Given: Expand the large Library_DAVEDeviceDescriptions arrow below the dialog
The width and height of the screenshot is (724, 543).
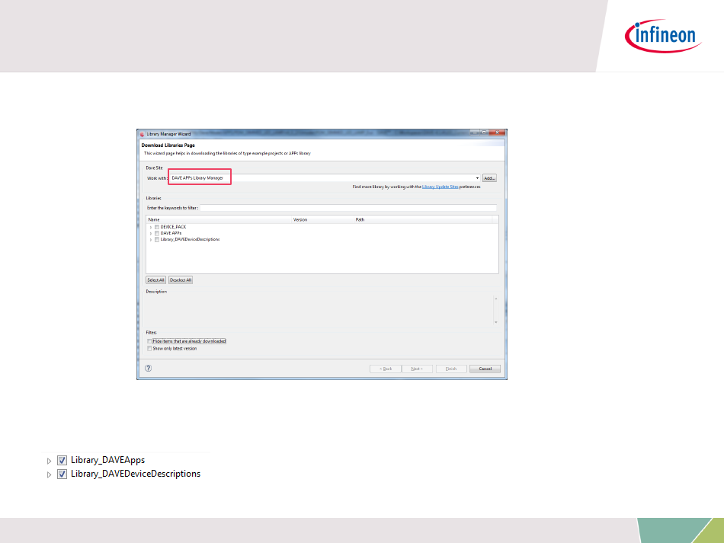Looking at the screenshot, I should (x=50, y=474).
